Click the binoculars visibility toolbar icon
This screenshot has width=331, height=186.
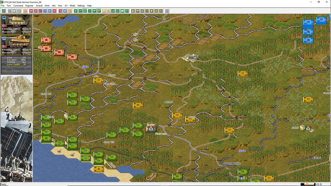coord(138,11)
